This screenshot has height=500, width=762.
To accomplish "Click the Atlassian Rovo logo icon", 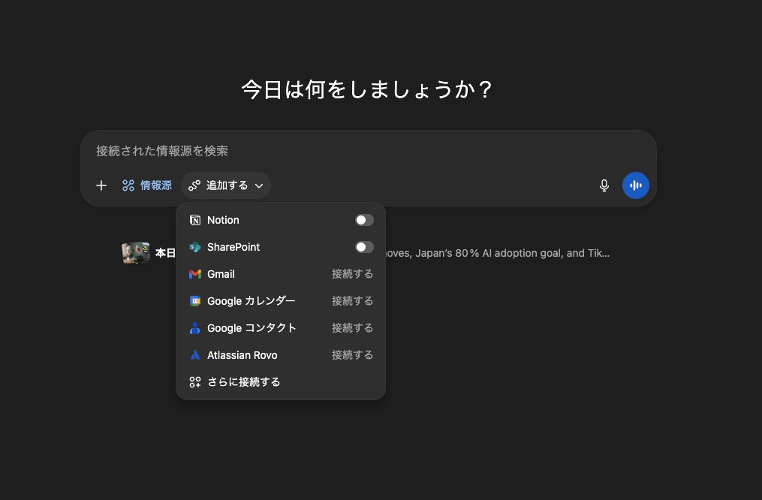I will pos(195,355).
